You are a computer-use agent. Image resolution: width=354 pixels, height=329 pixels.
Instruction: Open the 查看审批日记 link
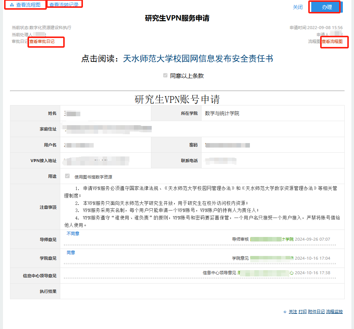[42, 41]
